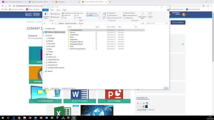Open the folder Options icon
Viewport: 214px width, 120px height.
click(150, 15)
